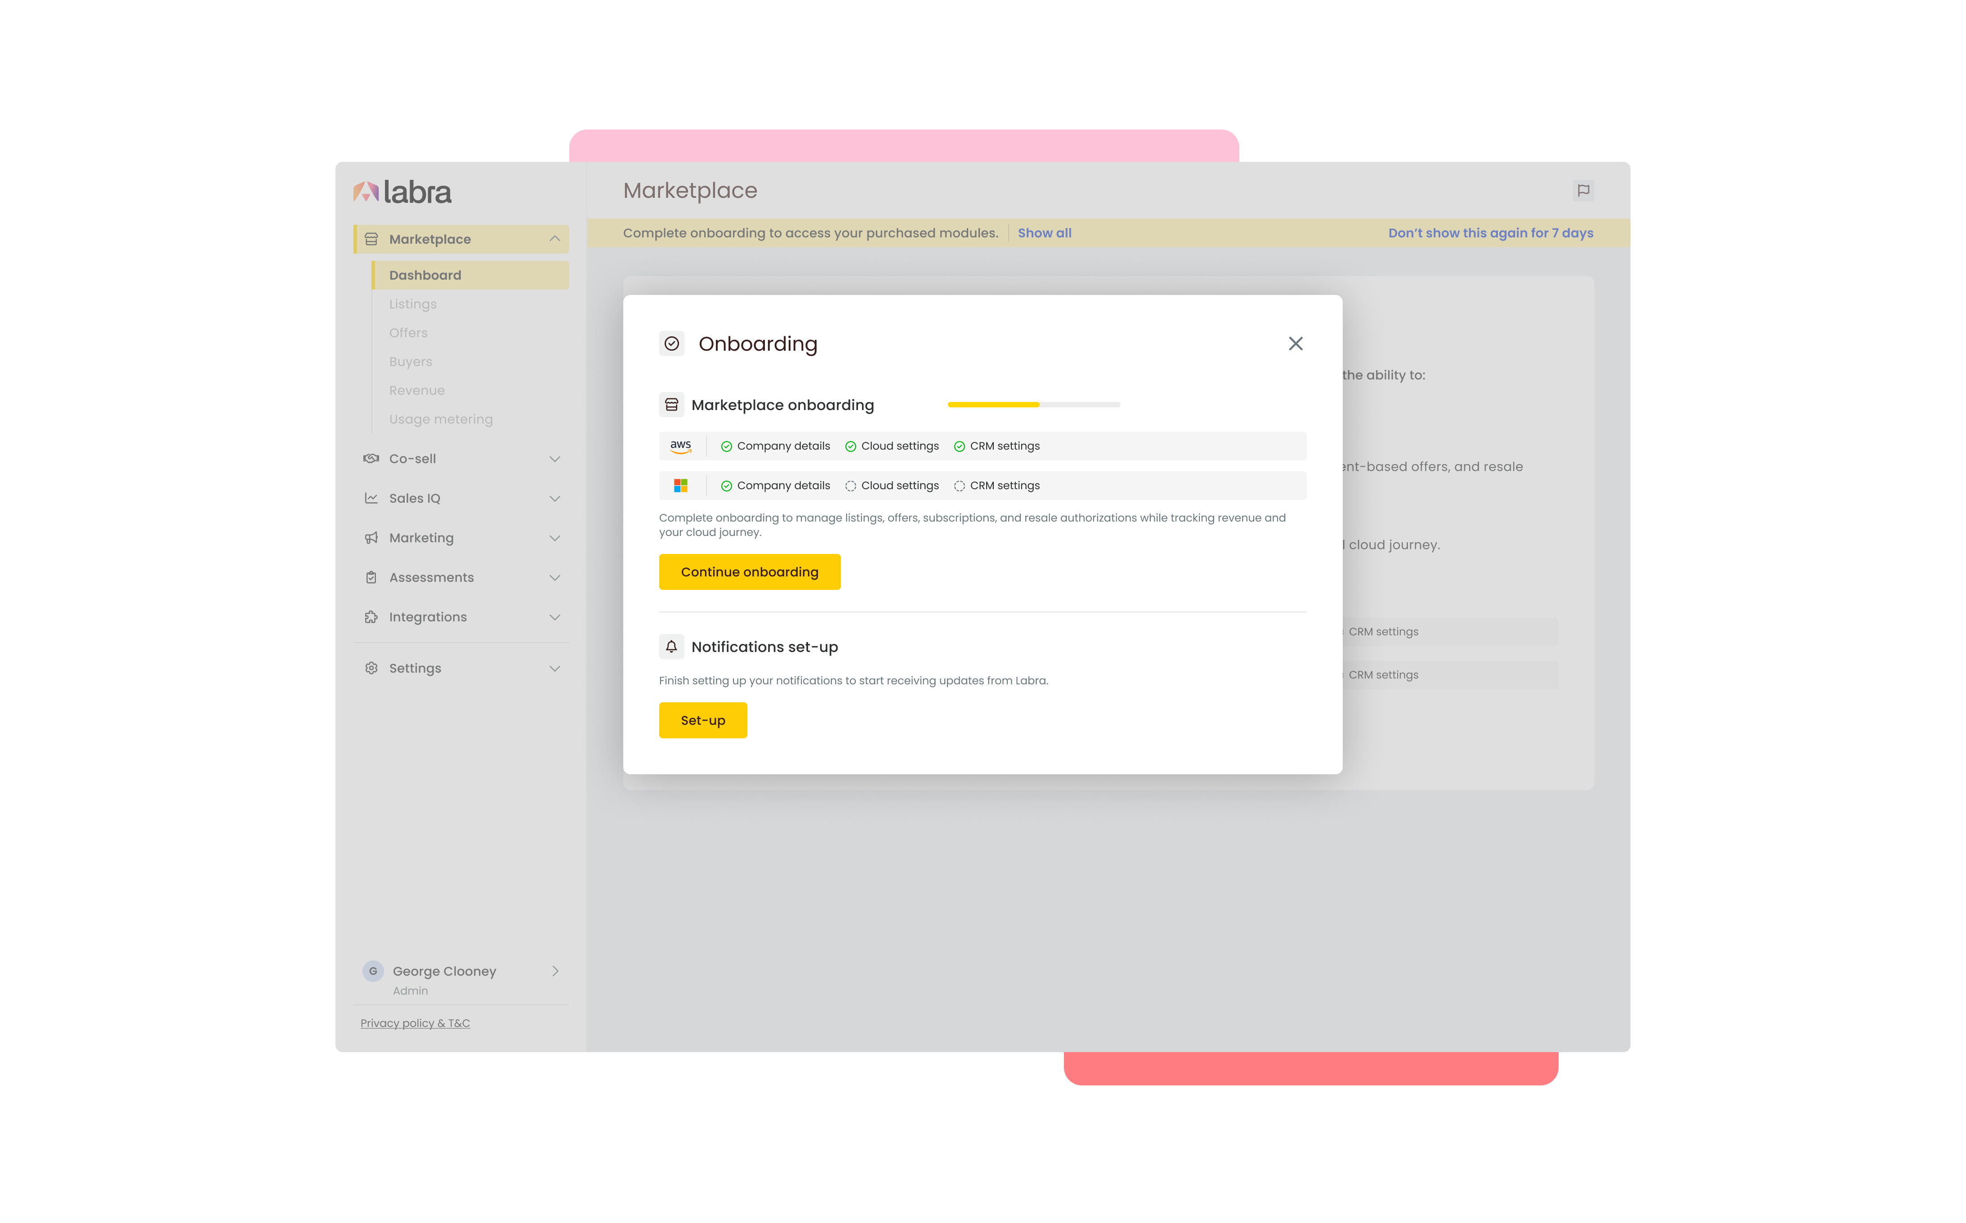Screen dimensions: 1966x1223
Task: Click the Labra logo
Action: (x=403, y=192)
